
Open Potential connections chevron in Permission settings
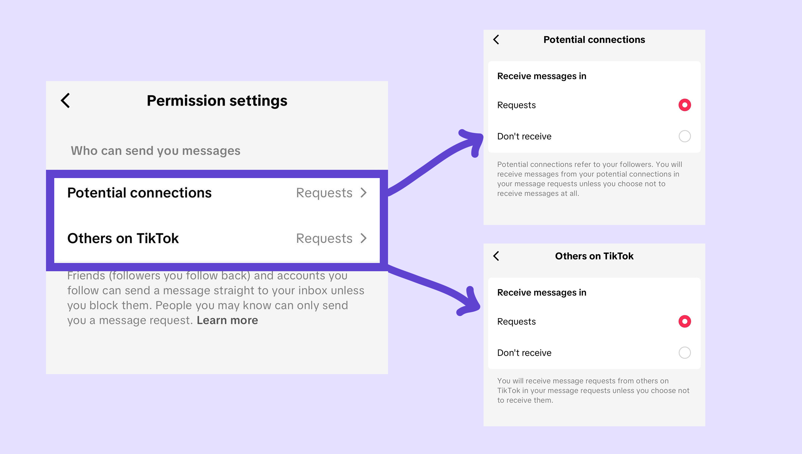point(364,193)
